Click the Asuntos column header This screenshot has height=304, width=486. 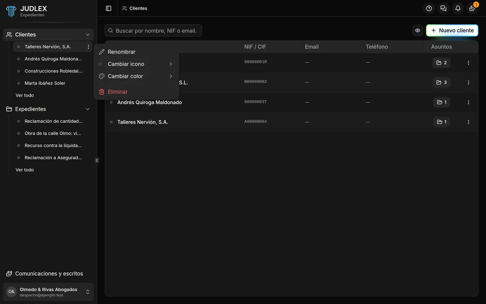[441, 47]
